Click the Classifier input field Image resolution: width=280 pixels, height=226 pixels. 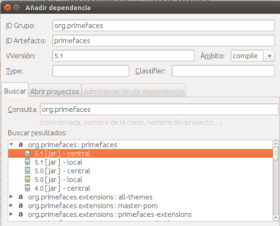point(223,71)
